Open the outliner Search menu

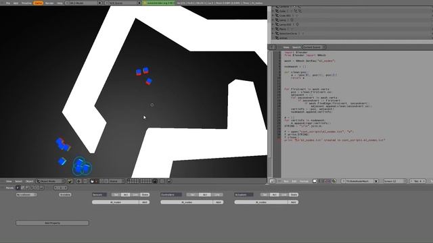click(x=296, y=47)
